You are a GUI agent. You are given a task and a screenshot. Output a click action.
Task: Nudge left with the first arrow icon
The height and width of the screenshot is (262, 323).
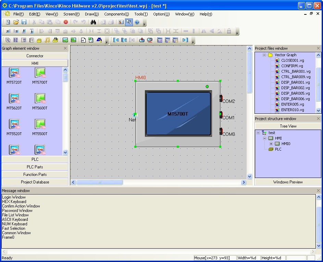[8, 31]
